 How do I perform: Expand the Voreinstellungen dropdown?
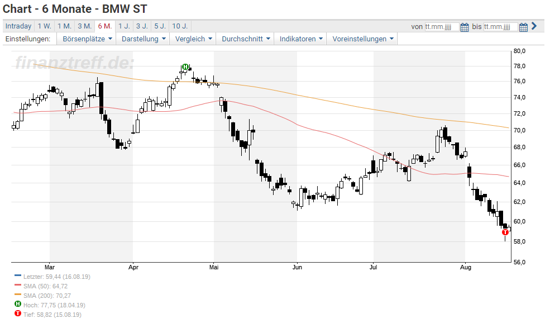pos(363,39)
